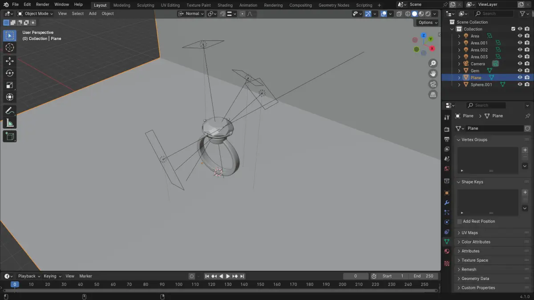Open the Normal orientation dropdown

point(191,14)
